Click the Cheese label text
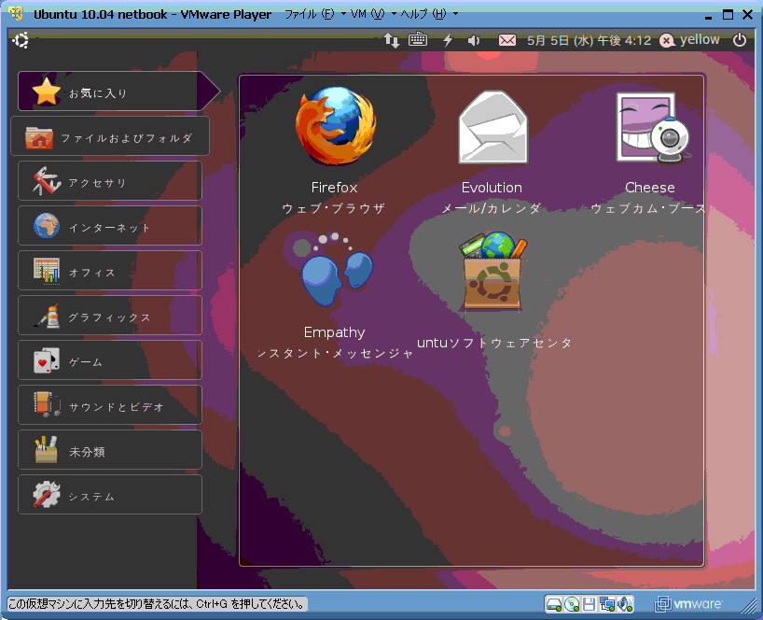 [650, 188]
